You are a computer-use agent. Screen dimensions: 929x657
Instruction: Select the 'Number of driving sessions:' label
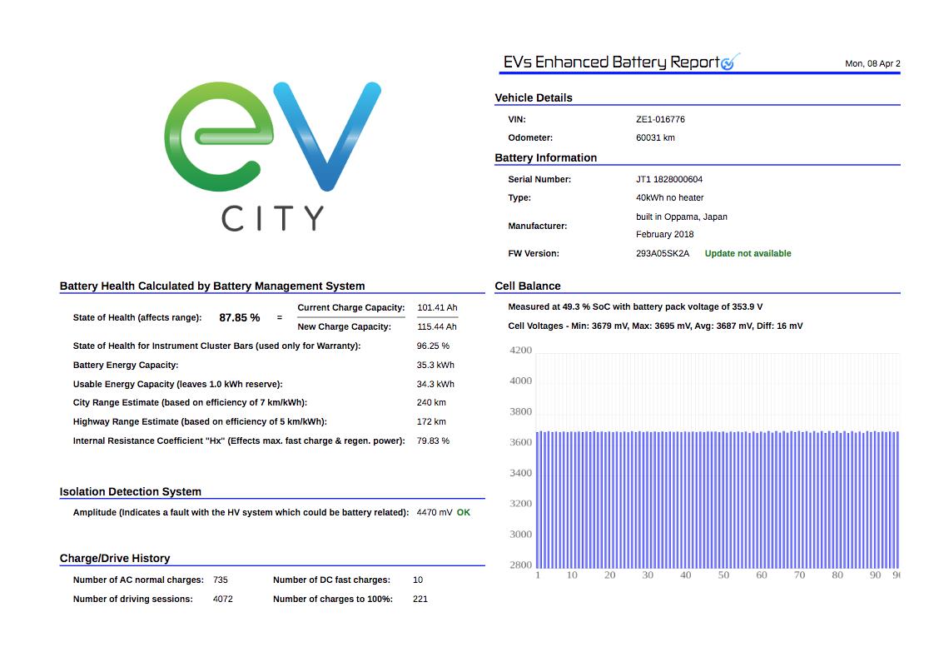(x=132, y=599)
